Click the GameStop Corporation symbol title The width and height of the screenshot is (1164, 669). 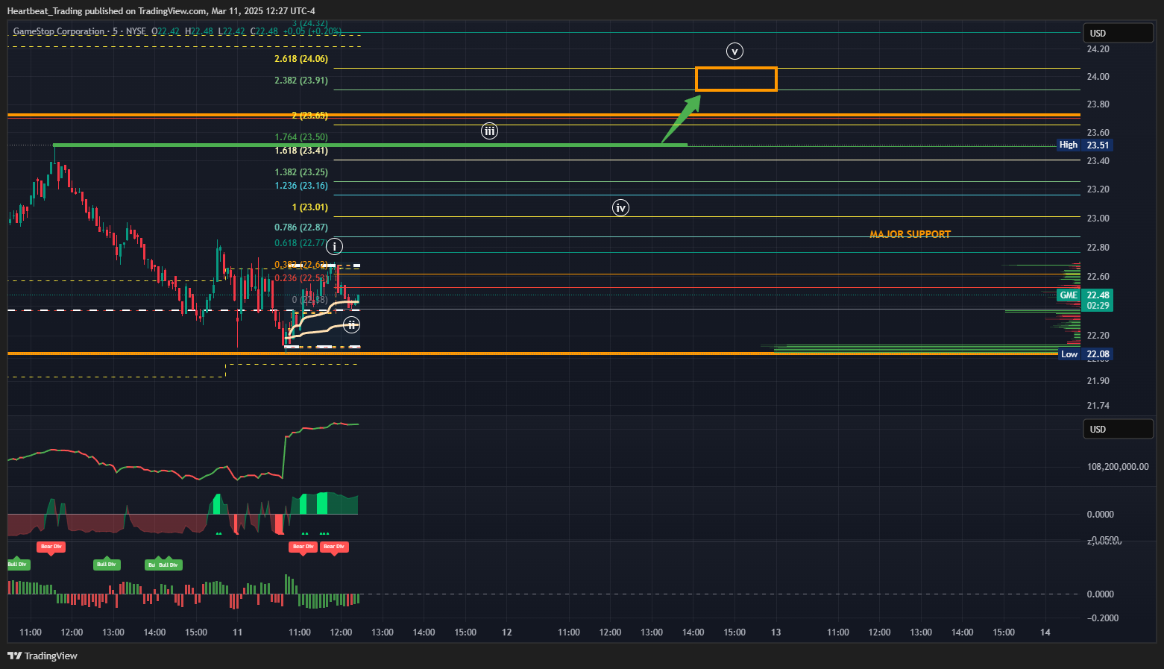pos(59,31)
